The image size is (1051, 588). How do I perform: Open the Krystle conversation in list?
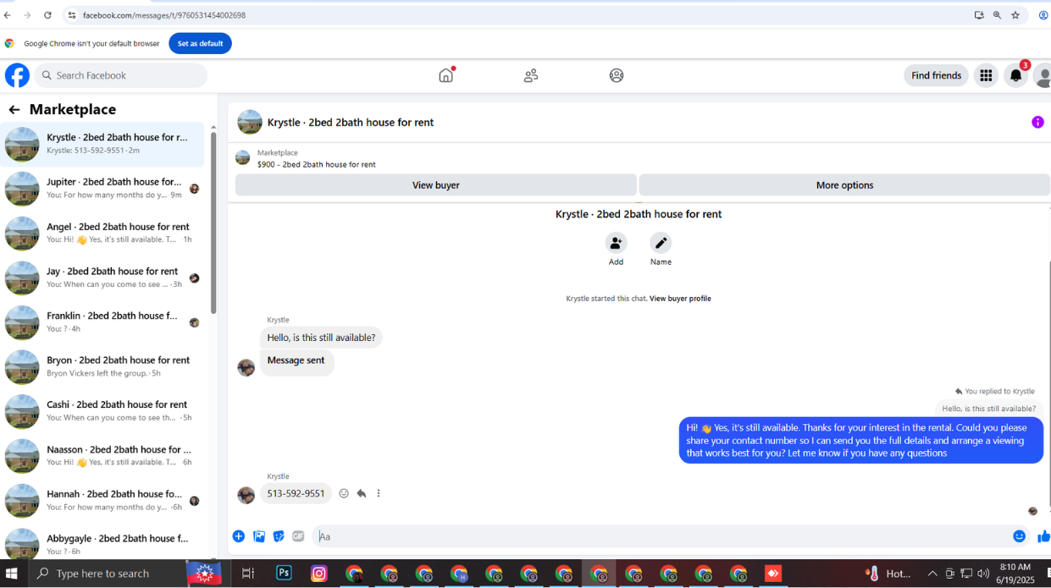coord(102,144)
